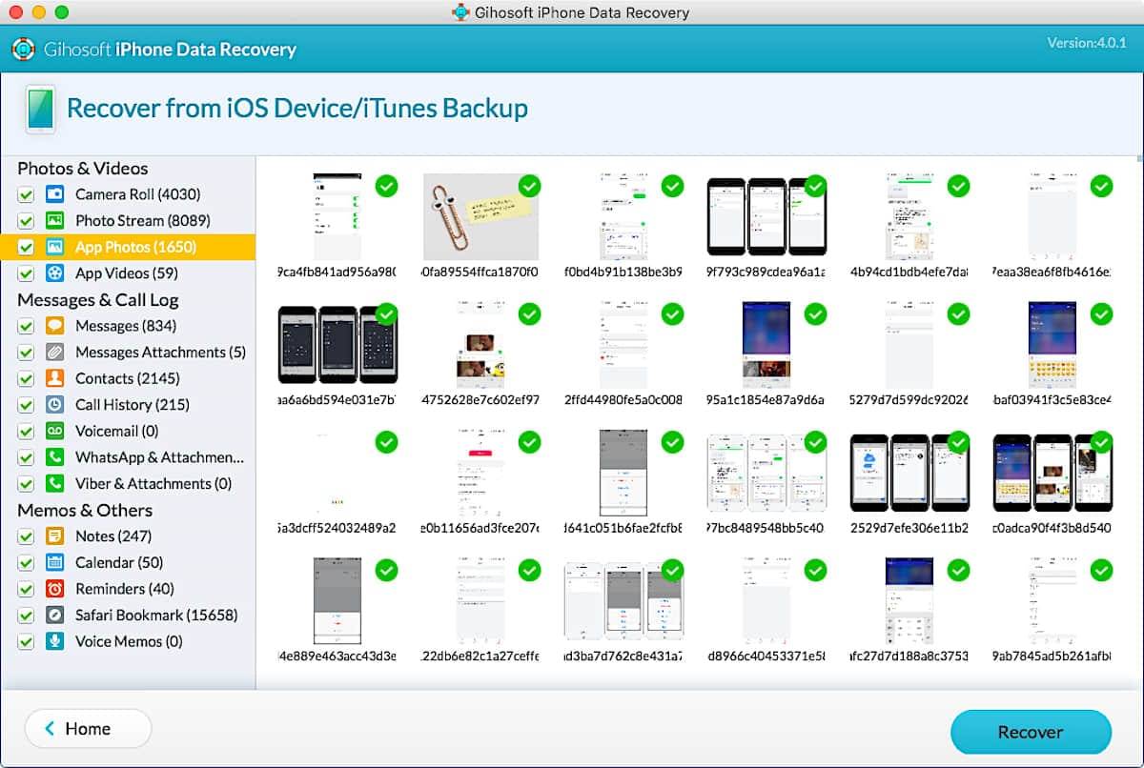Deselect the checkmark on photo f0bd4b91b138be3b9
This screenshot has height=768, width=1144.
672,185
